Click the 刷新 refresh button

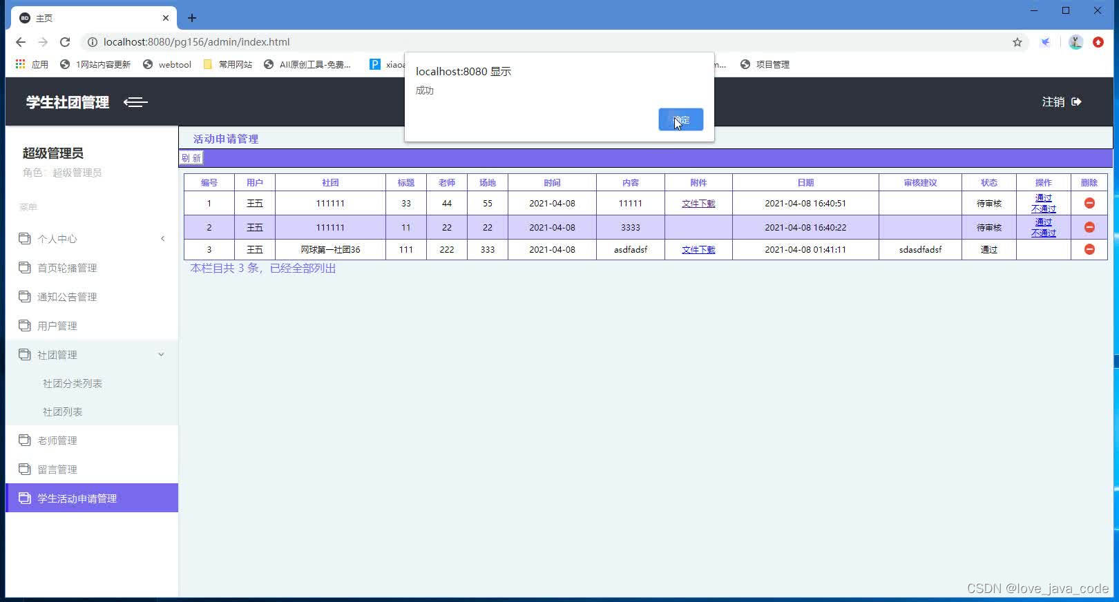[x=191, y=158]
